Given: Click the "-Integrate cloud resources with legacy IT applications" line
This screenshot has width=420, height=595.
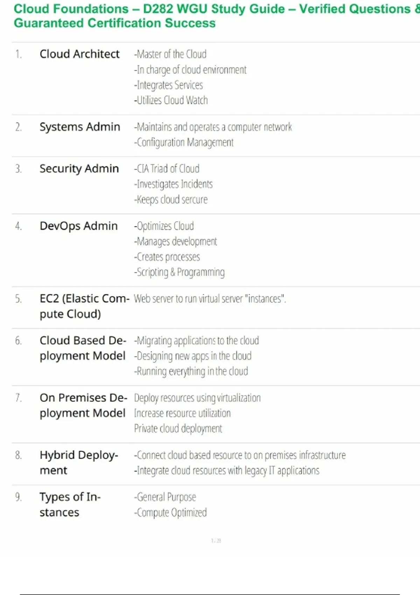Looking at the screenshot, I should click(x=227, y=471).
